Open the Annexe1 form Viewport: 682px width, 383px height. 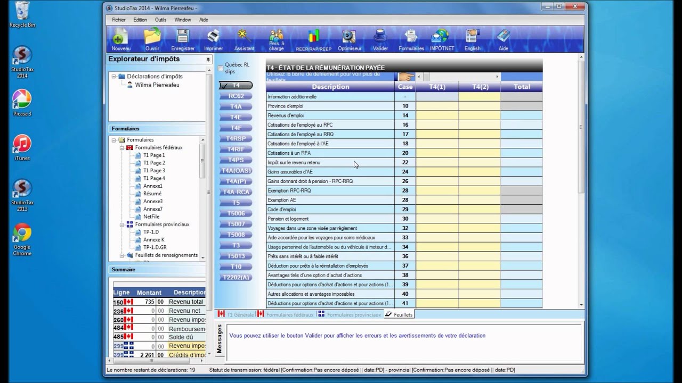[152, 186]
